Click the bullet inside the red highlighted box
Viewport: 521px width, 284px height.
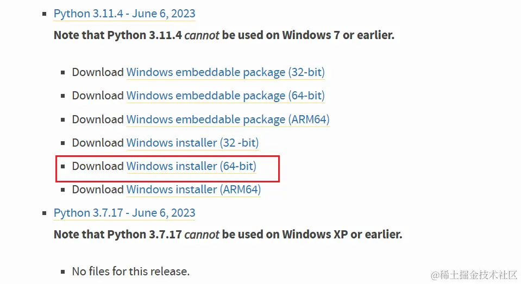click(x=64, y=167)
